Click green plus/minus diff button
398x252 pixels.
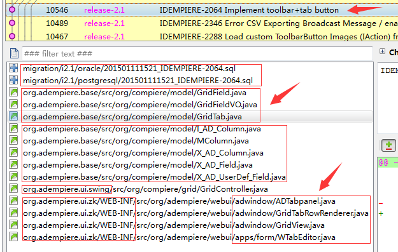(x=388, y=146)
